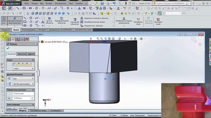Image resolution: width=211 pixels, height=118 pixels.
Task: Open the Правка menu
Action: [34, 3]
